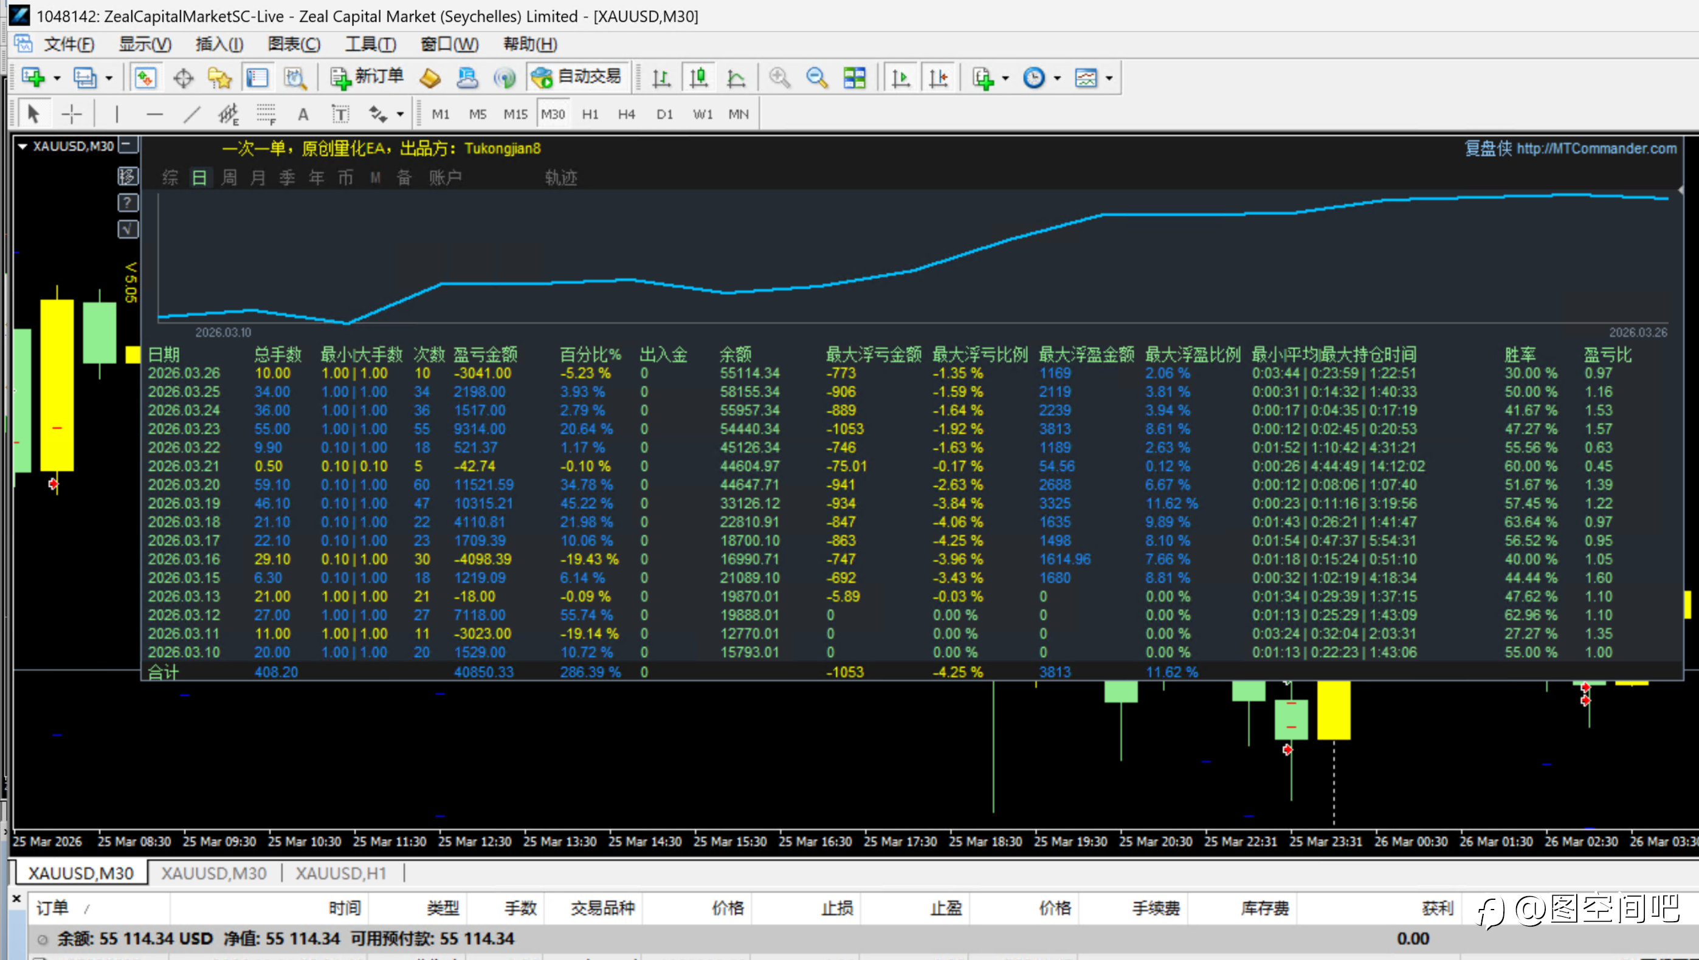Switch chart to candlestick mode icon
The width and height of the screenshot is (1699, 960).
(x=698, y=78)
